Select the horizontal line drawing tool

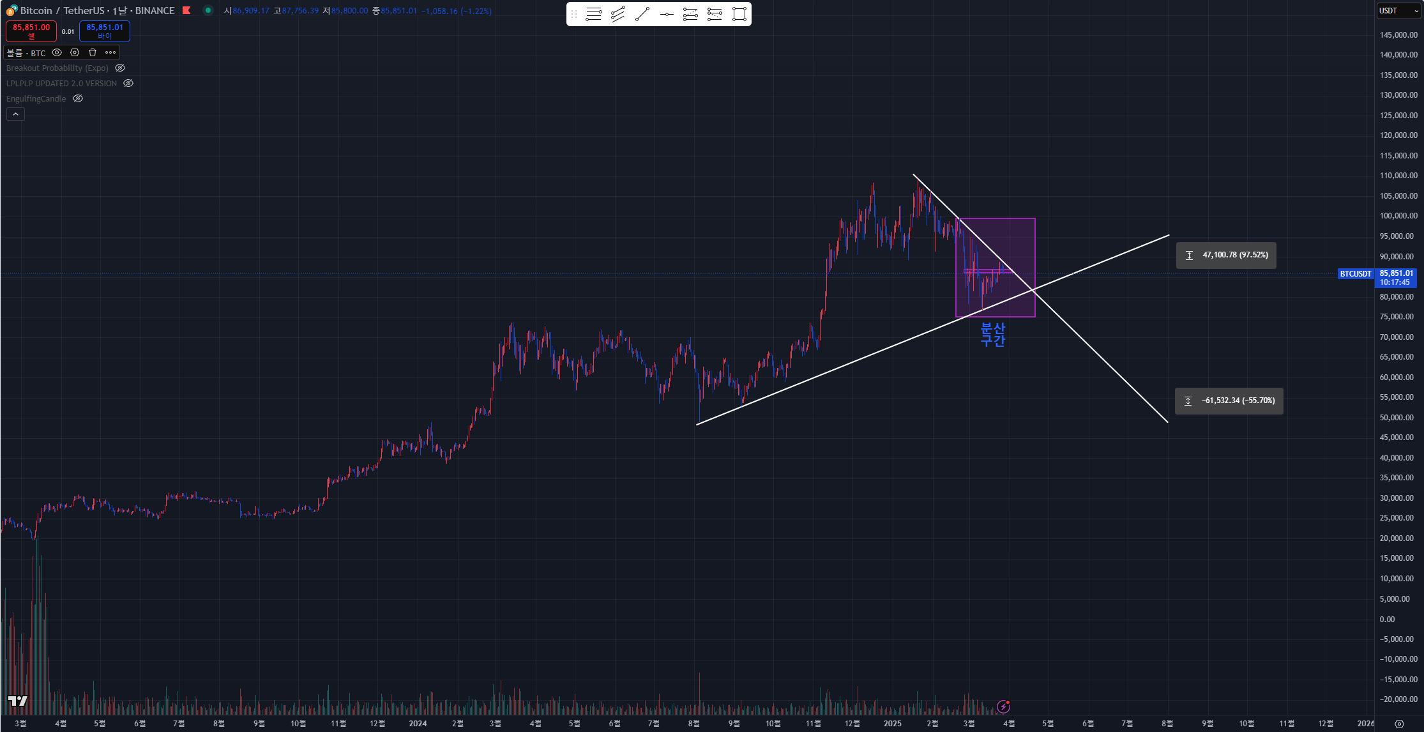coord(667,14)
